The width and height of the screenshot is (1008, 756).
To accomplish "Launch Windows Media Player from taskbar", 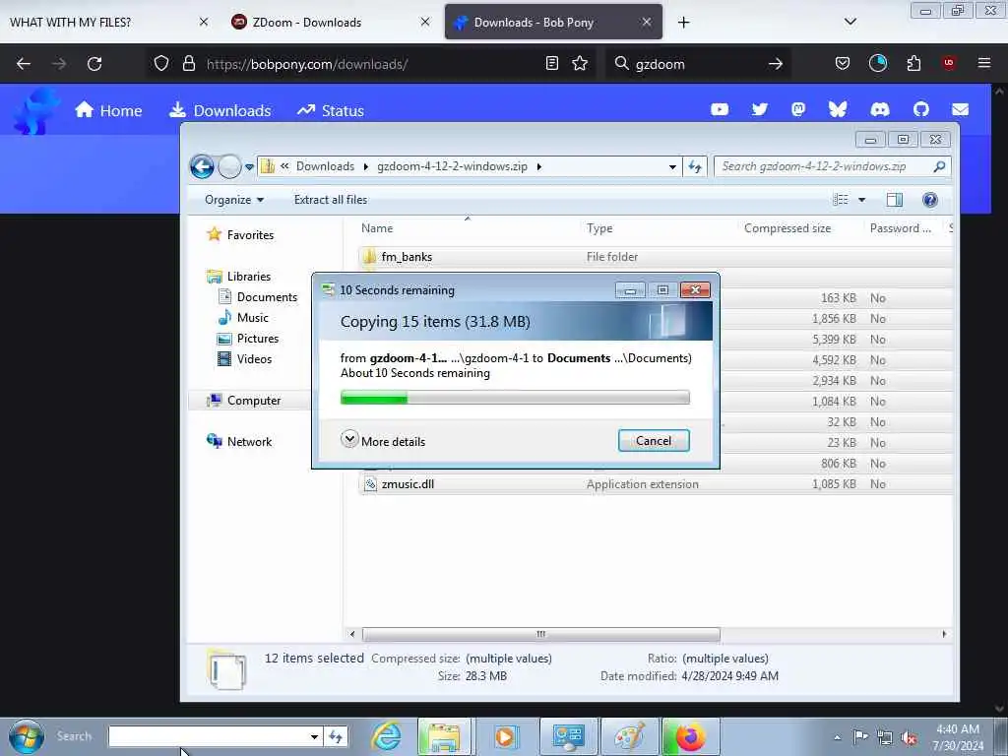I will click(x=505, y=736).
